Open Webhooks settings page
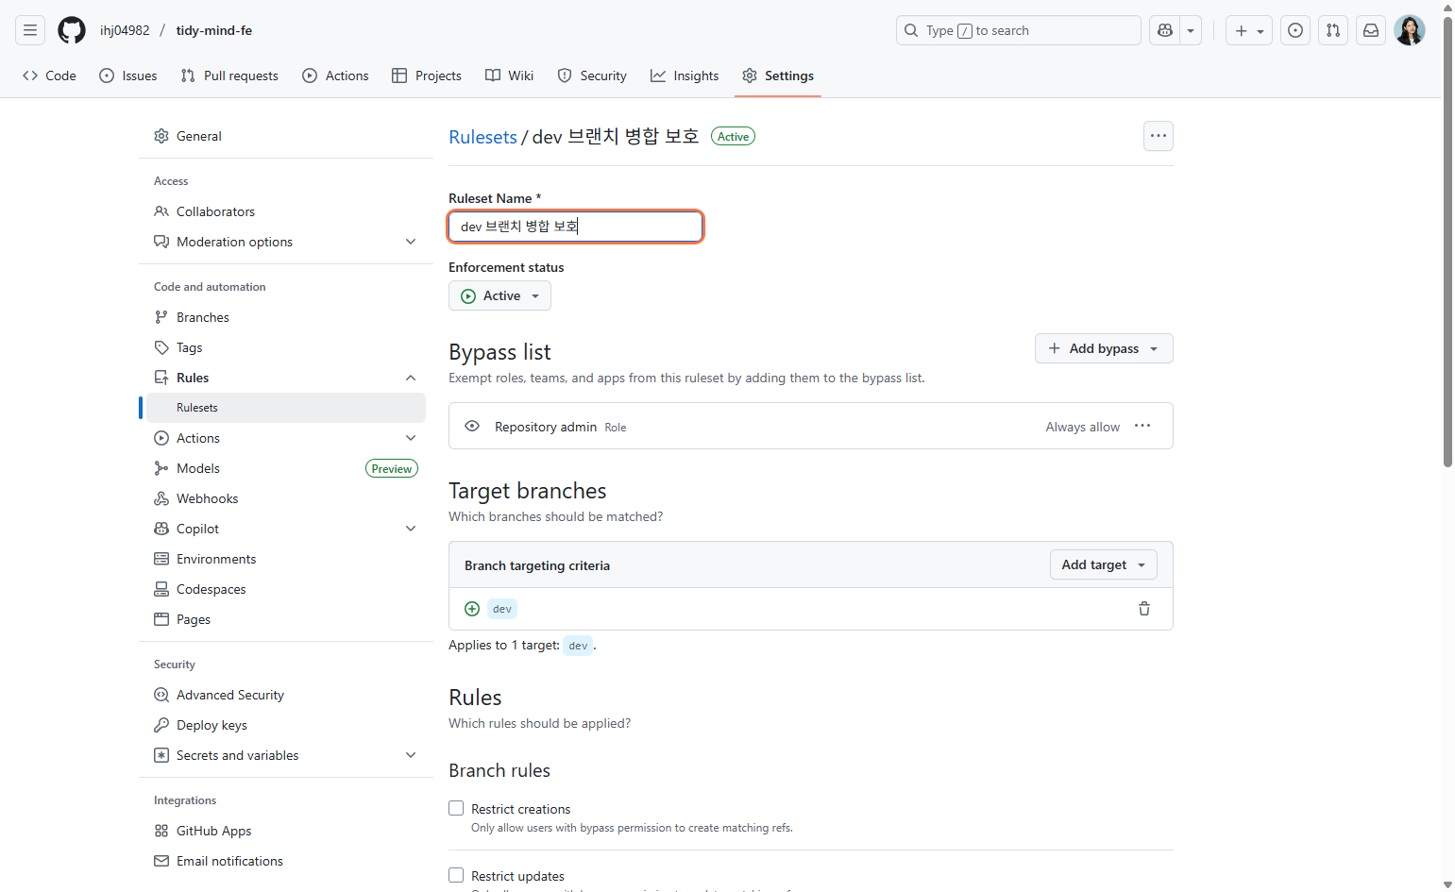The image size is (1455, 892). coord(286,498)
